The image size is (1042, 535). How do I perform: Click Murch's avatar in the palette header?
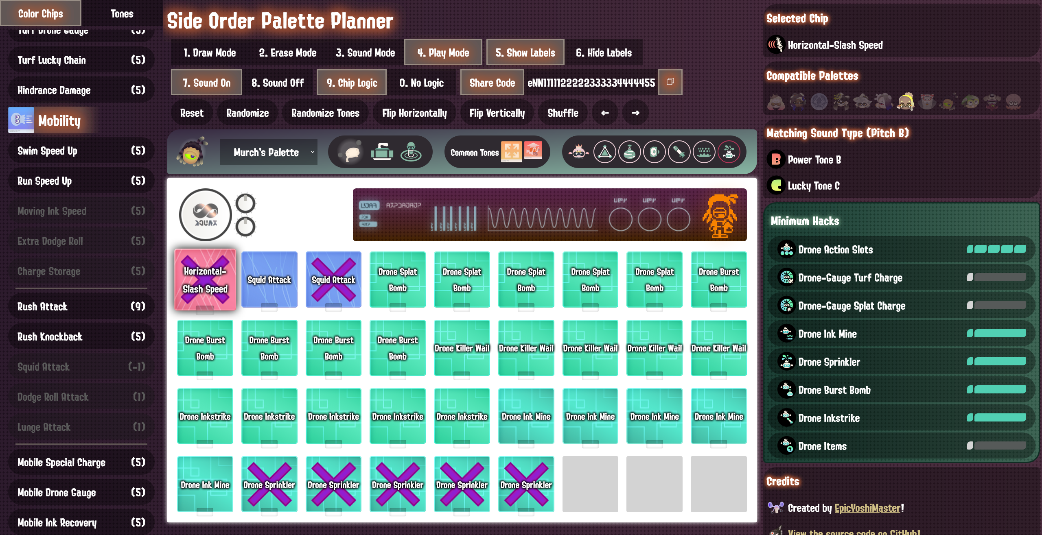pyautogui.click(x=191, y=153)
